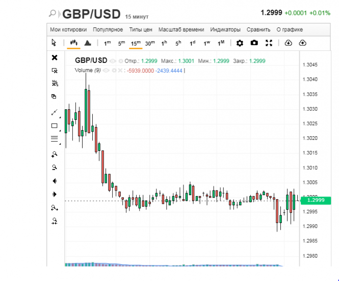This screenshot has height=281, width=339.
Task: Open the Мои котировки menu
Action: tap(68, 29)
